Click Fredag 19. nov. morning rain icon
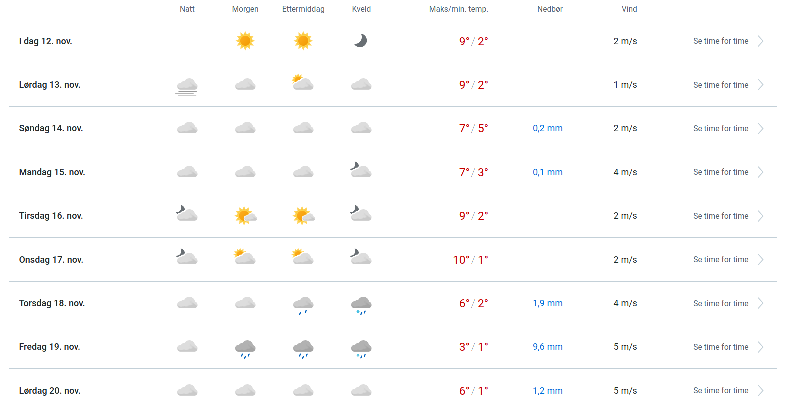Screen dimensions: 787x412 coord(245,348)
